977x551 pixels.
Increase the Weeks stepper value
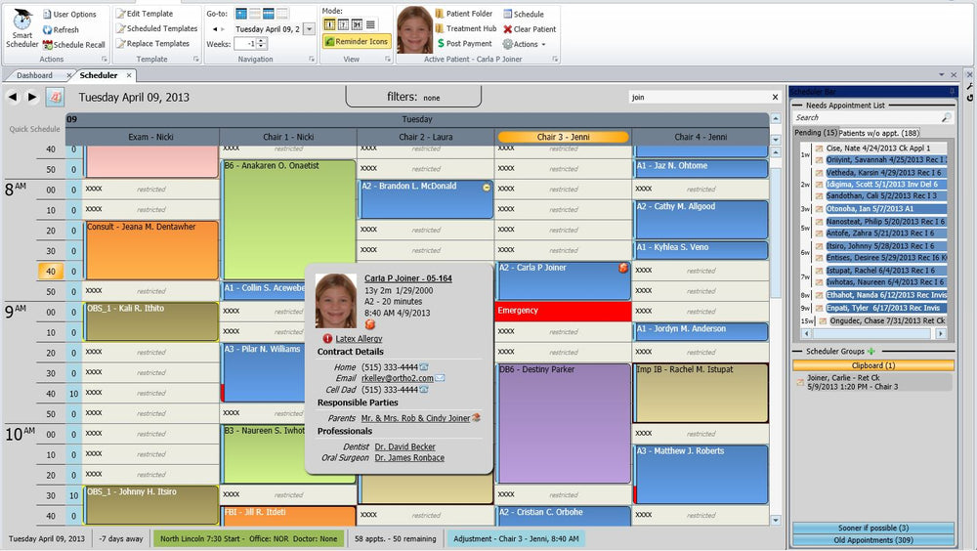click(x=262, y=40)
